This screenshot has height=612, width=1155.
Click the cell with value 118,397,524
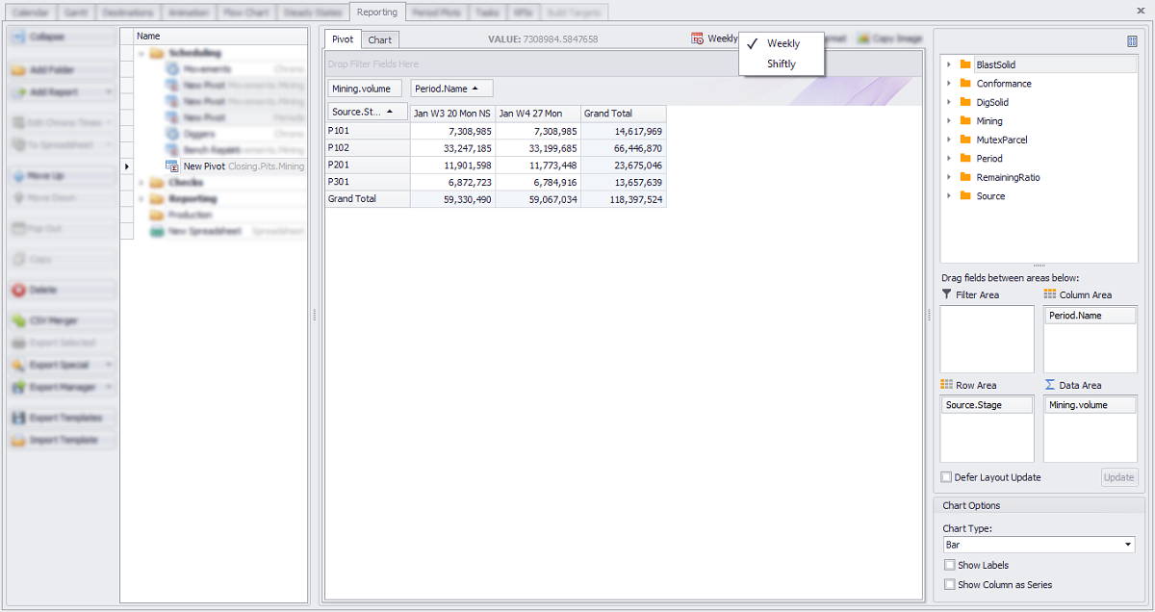(x=623, y=199)
